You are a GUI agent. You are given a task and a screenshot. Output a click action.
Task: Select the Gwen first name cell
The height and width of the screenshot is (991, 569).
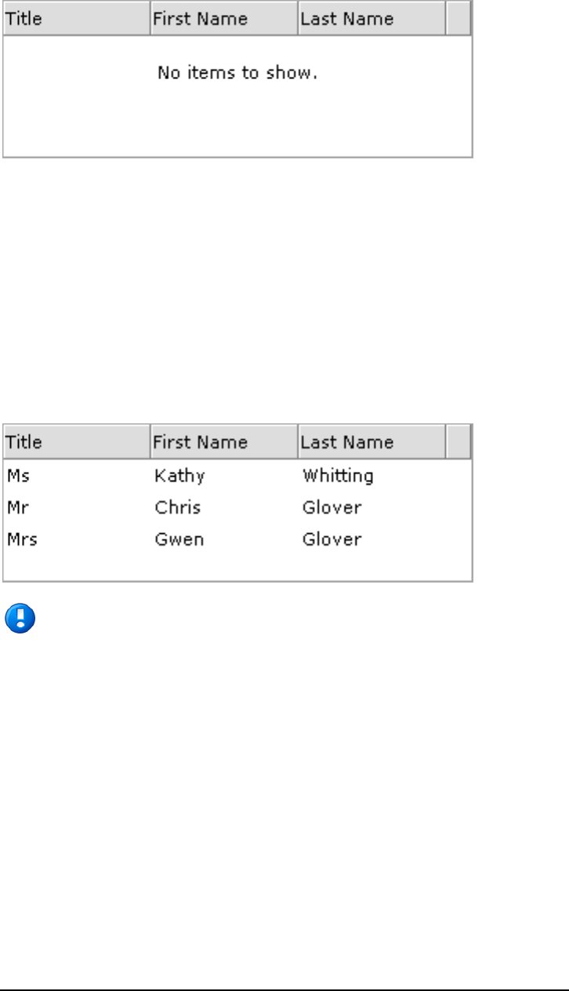pos(179,539)
